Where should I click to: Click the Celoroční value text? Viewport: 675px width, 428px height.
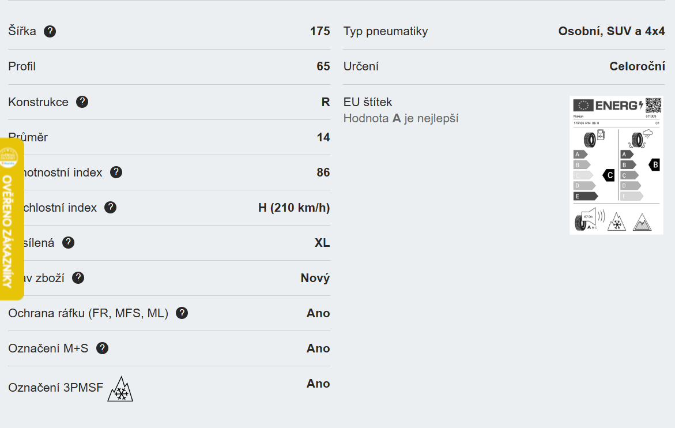pyautogui.click(x=637, y=66)
